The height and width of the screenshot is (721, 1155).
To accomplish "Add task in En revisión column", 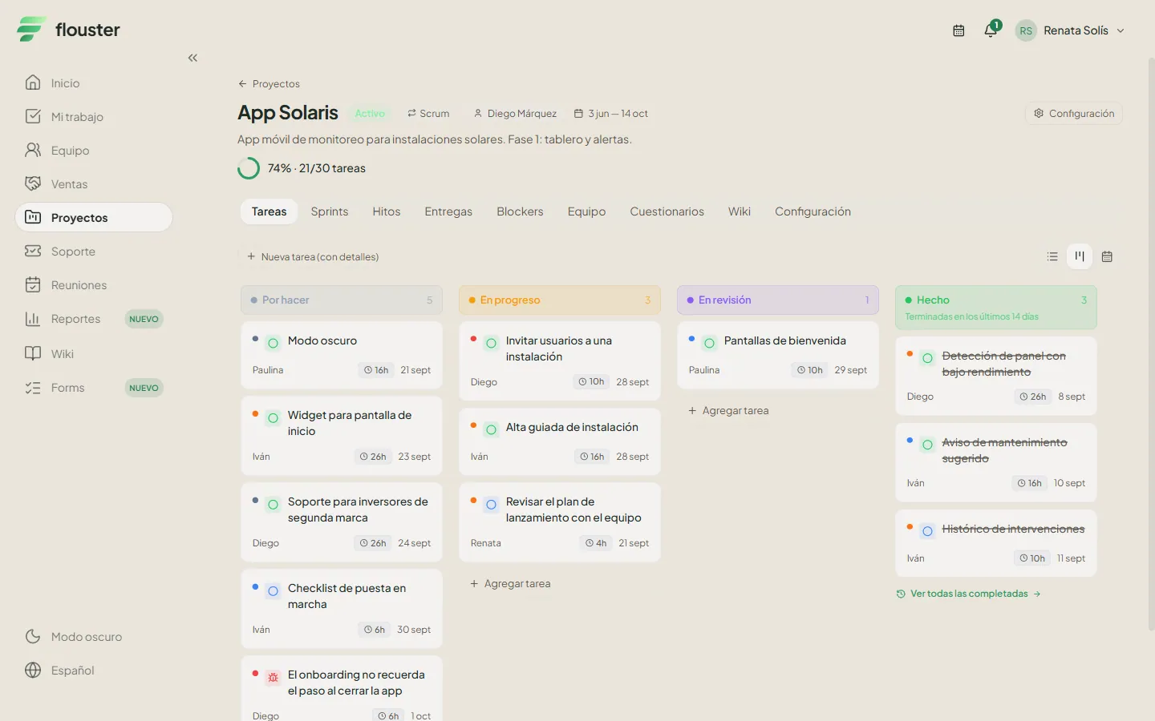I will pos(728,410).
